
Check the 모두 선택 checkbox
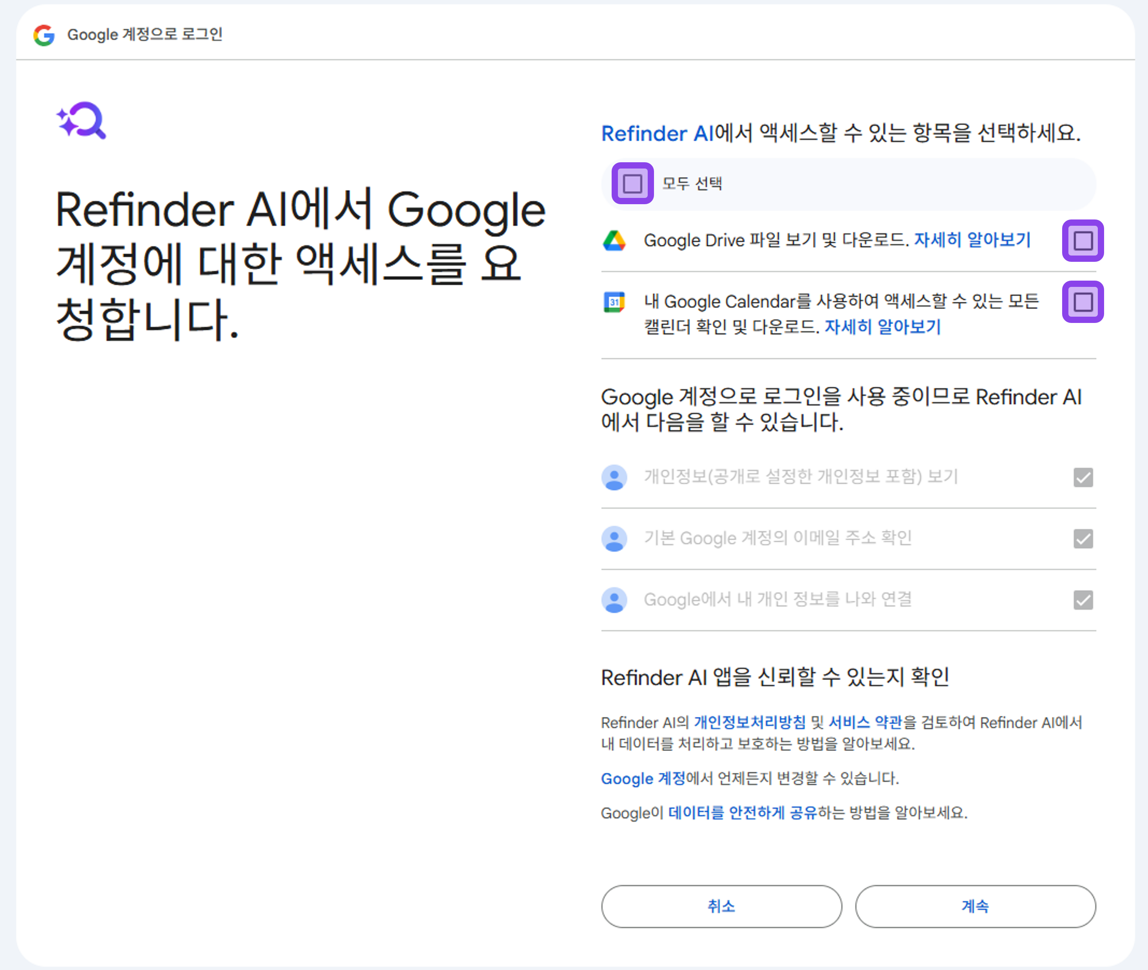pyautogui.click(x=632, y=184)
